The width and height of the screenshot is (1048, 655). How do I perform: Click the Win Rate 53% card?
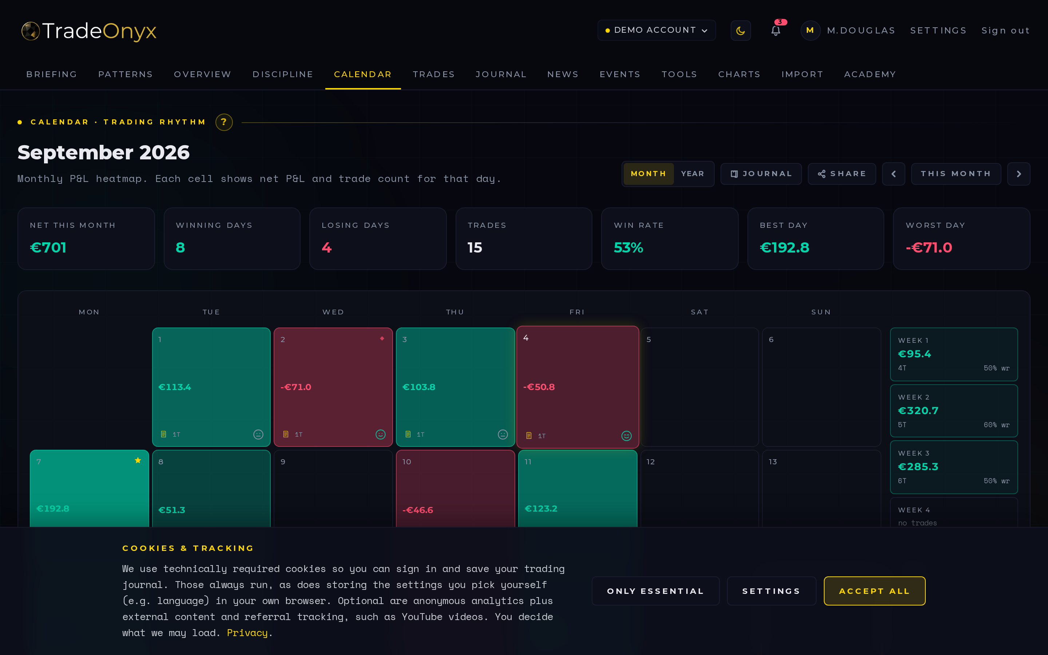[x=670, y=239]
